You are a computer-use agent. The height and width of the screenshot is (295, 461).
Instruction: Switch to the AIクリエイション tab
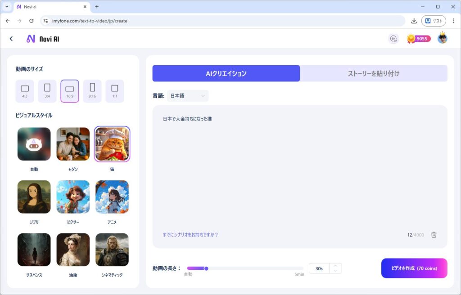coord(226,73)
